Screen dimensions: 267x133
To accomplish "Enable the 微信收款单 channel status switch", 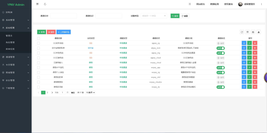I will 221,77.
